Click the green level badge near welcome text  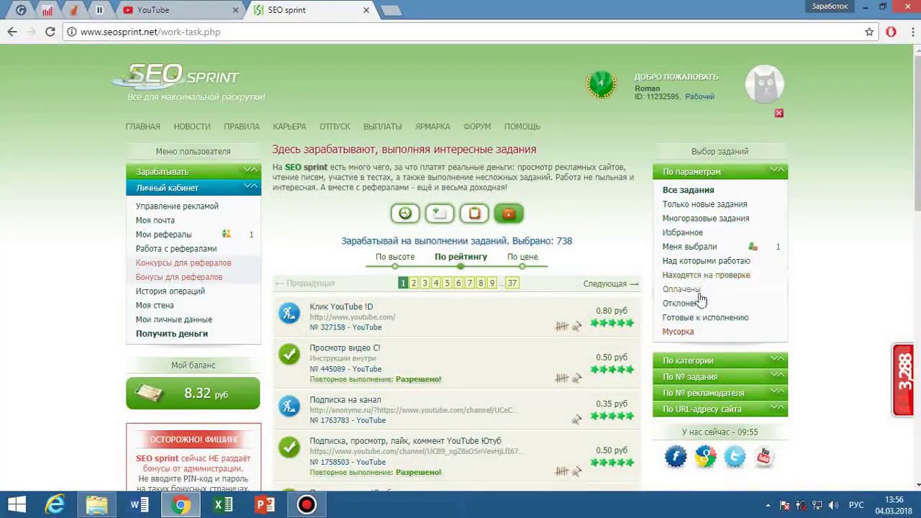pyautogui.click(x=601, y=84)
